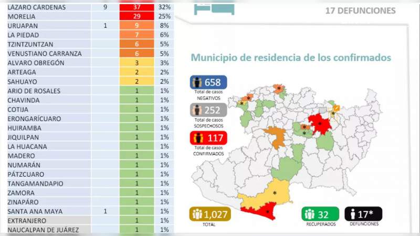The width and height of the screenshot is (420, 236).
Task: Select the 'LAZARO CARDENAS' row label
Action: pyautogui.click(x=36, y=7)
